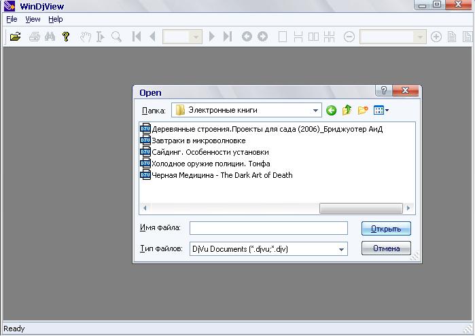Screen dimensions: 475x336
Task: Go to last page toolbar button
Action: 228,37
